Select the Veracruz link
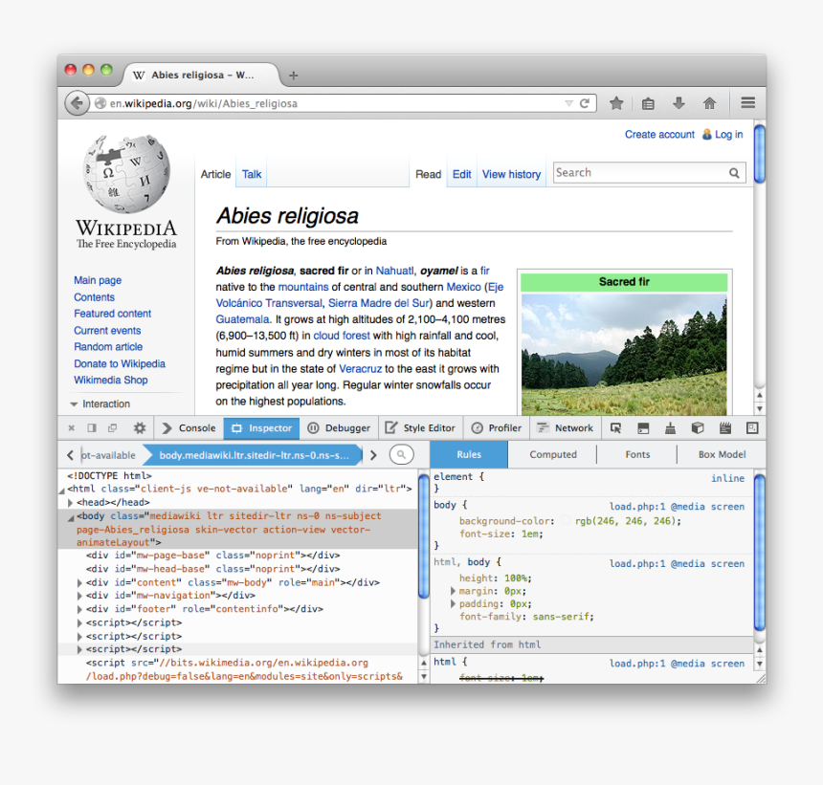 360,369
